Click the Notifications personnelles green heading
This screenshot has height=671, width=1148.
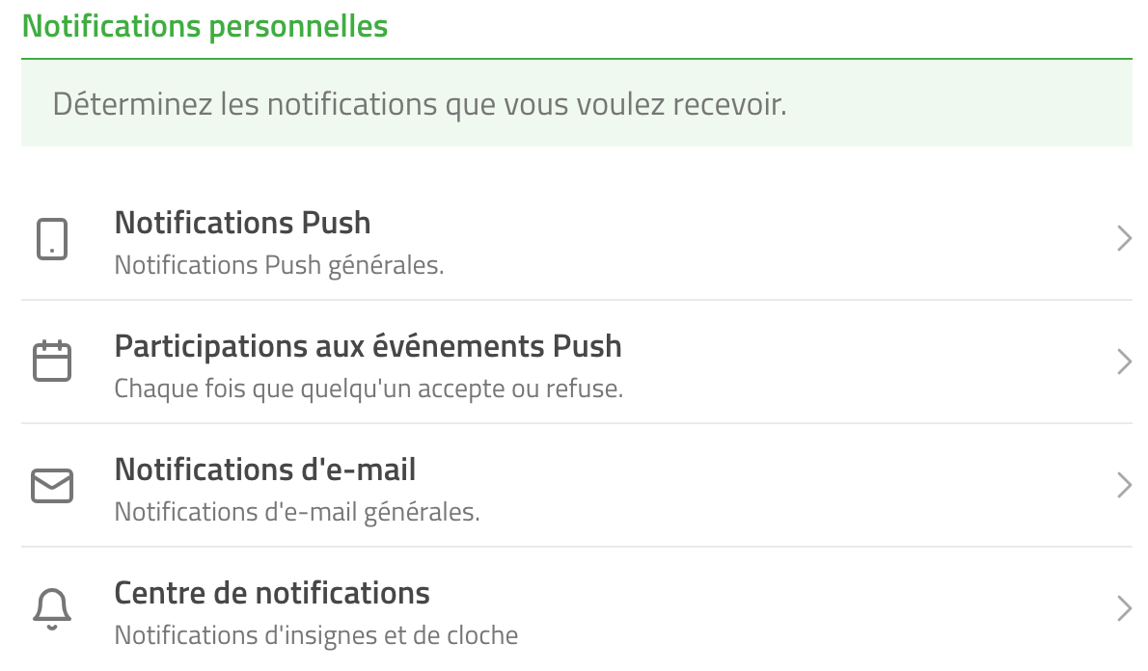pyautogui.click(x=205, y=26)
